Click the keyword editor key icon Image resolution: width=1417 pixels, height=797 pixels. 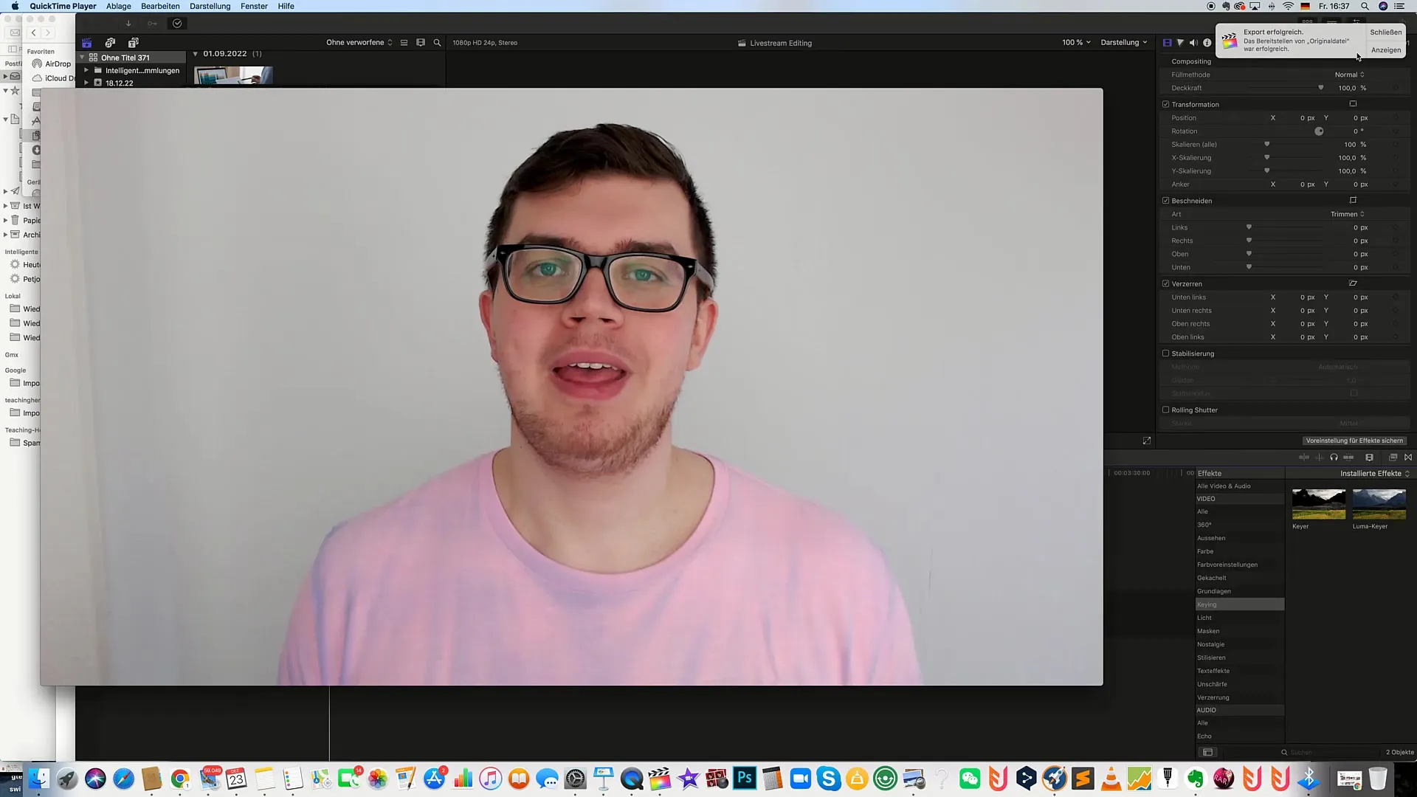tap(153, 24)
